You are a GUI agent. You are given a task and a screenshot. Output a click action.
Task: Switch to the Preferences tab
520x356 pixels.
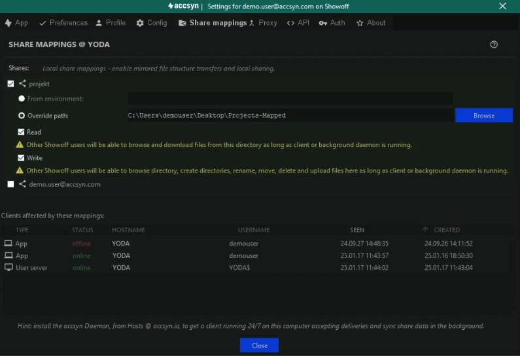(63, 23)
